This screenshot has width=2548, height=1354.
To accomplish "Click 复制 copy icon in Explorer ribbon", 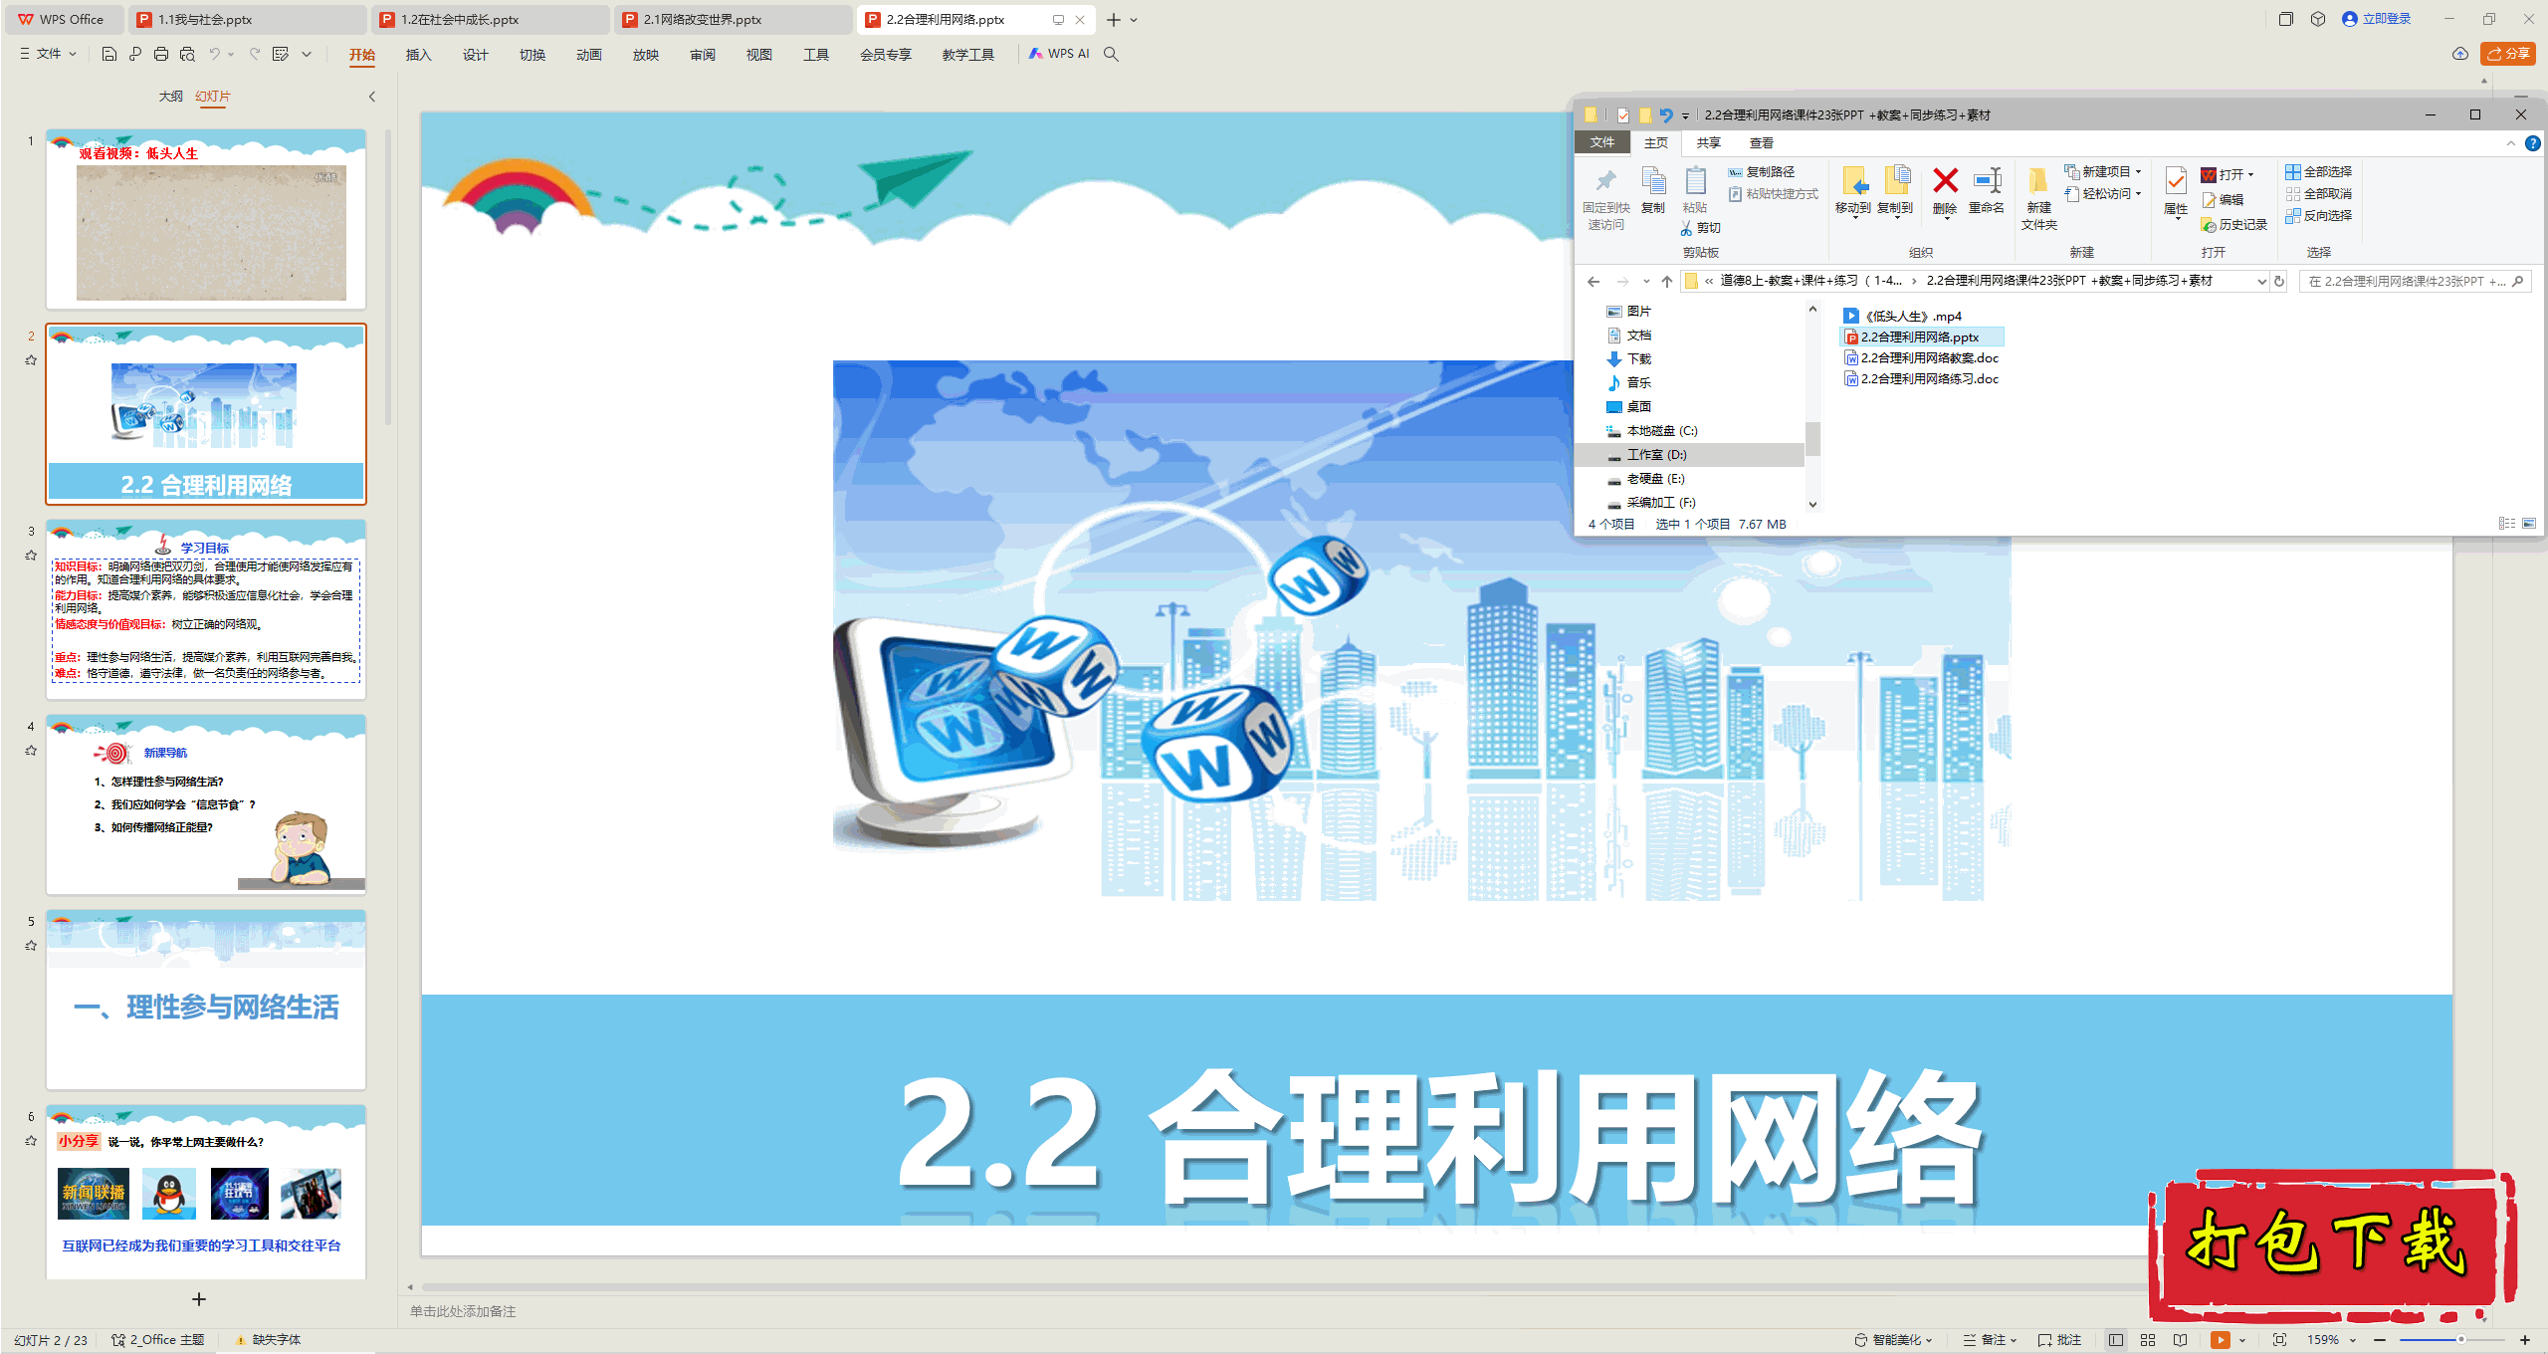I will pos(1653,190).
